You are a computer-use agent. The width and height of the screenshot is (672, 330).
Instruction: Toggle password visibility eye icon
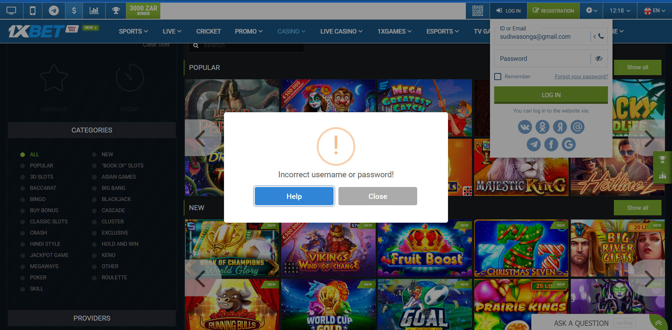pyautogui.click(x=599, y=58)
